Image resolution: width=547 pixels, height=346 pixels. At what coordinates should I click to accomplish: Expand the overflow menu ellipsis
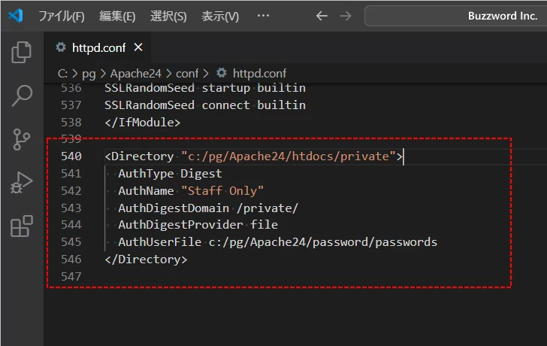click(263, 16)
